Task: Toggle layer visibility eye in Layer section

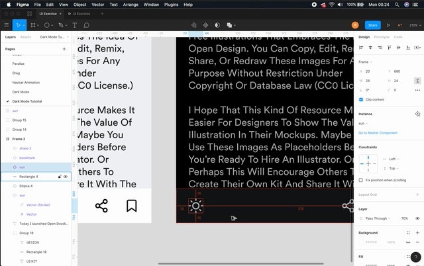Action: pyautogui.click(x=417, y=218)
